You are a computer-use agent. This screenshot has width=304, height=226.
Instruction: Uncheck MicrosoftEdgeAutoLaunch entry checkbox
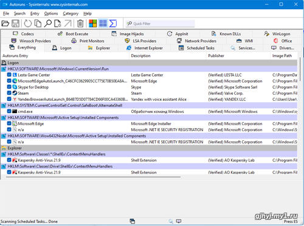[9, 81]
